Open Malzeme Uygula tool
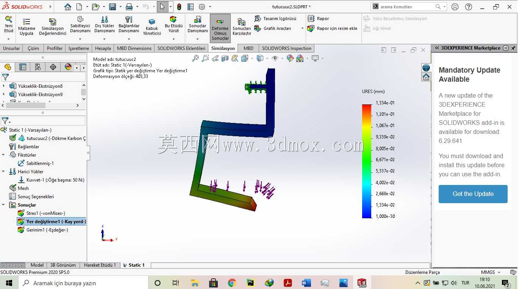 point(27,26)
